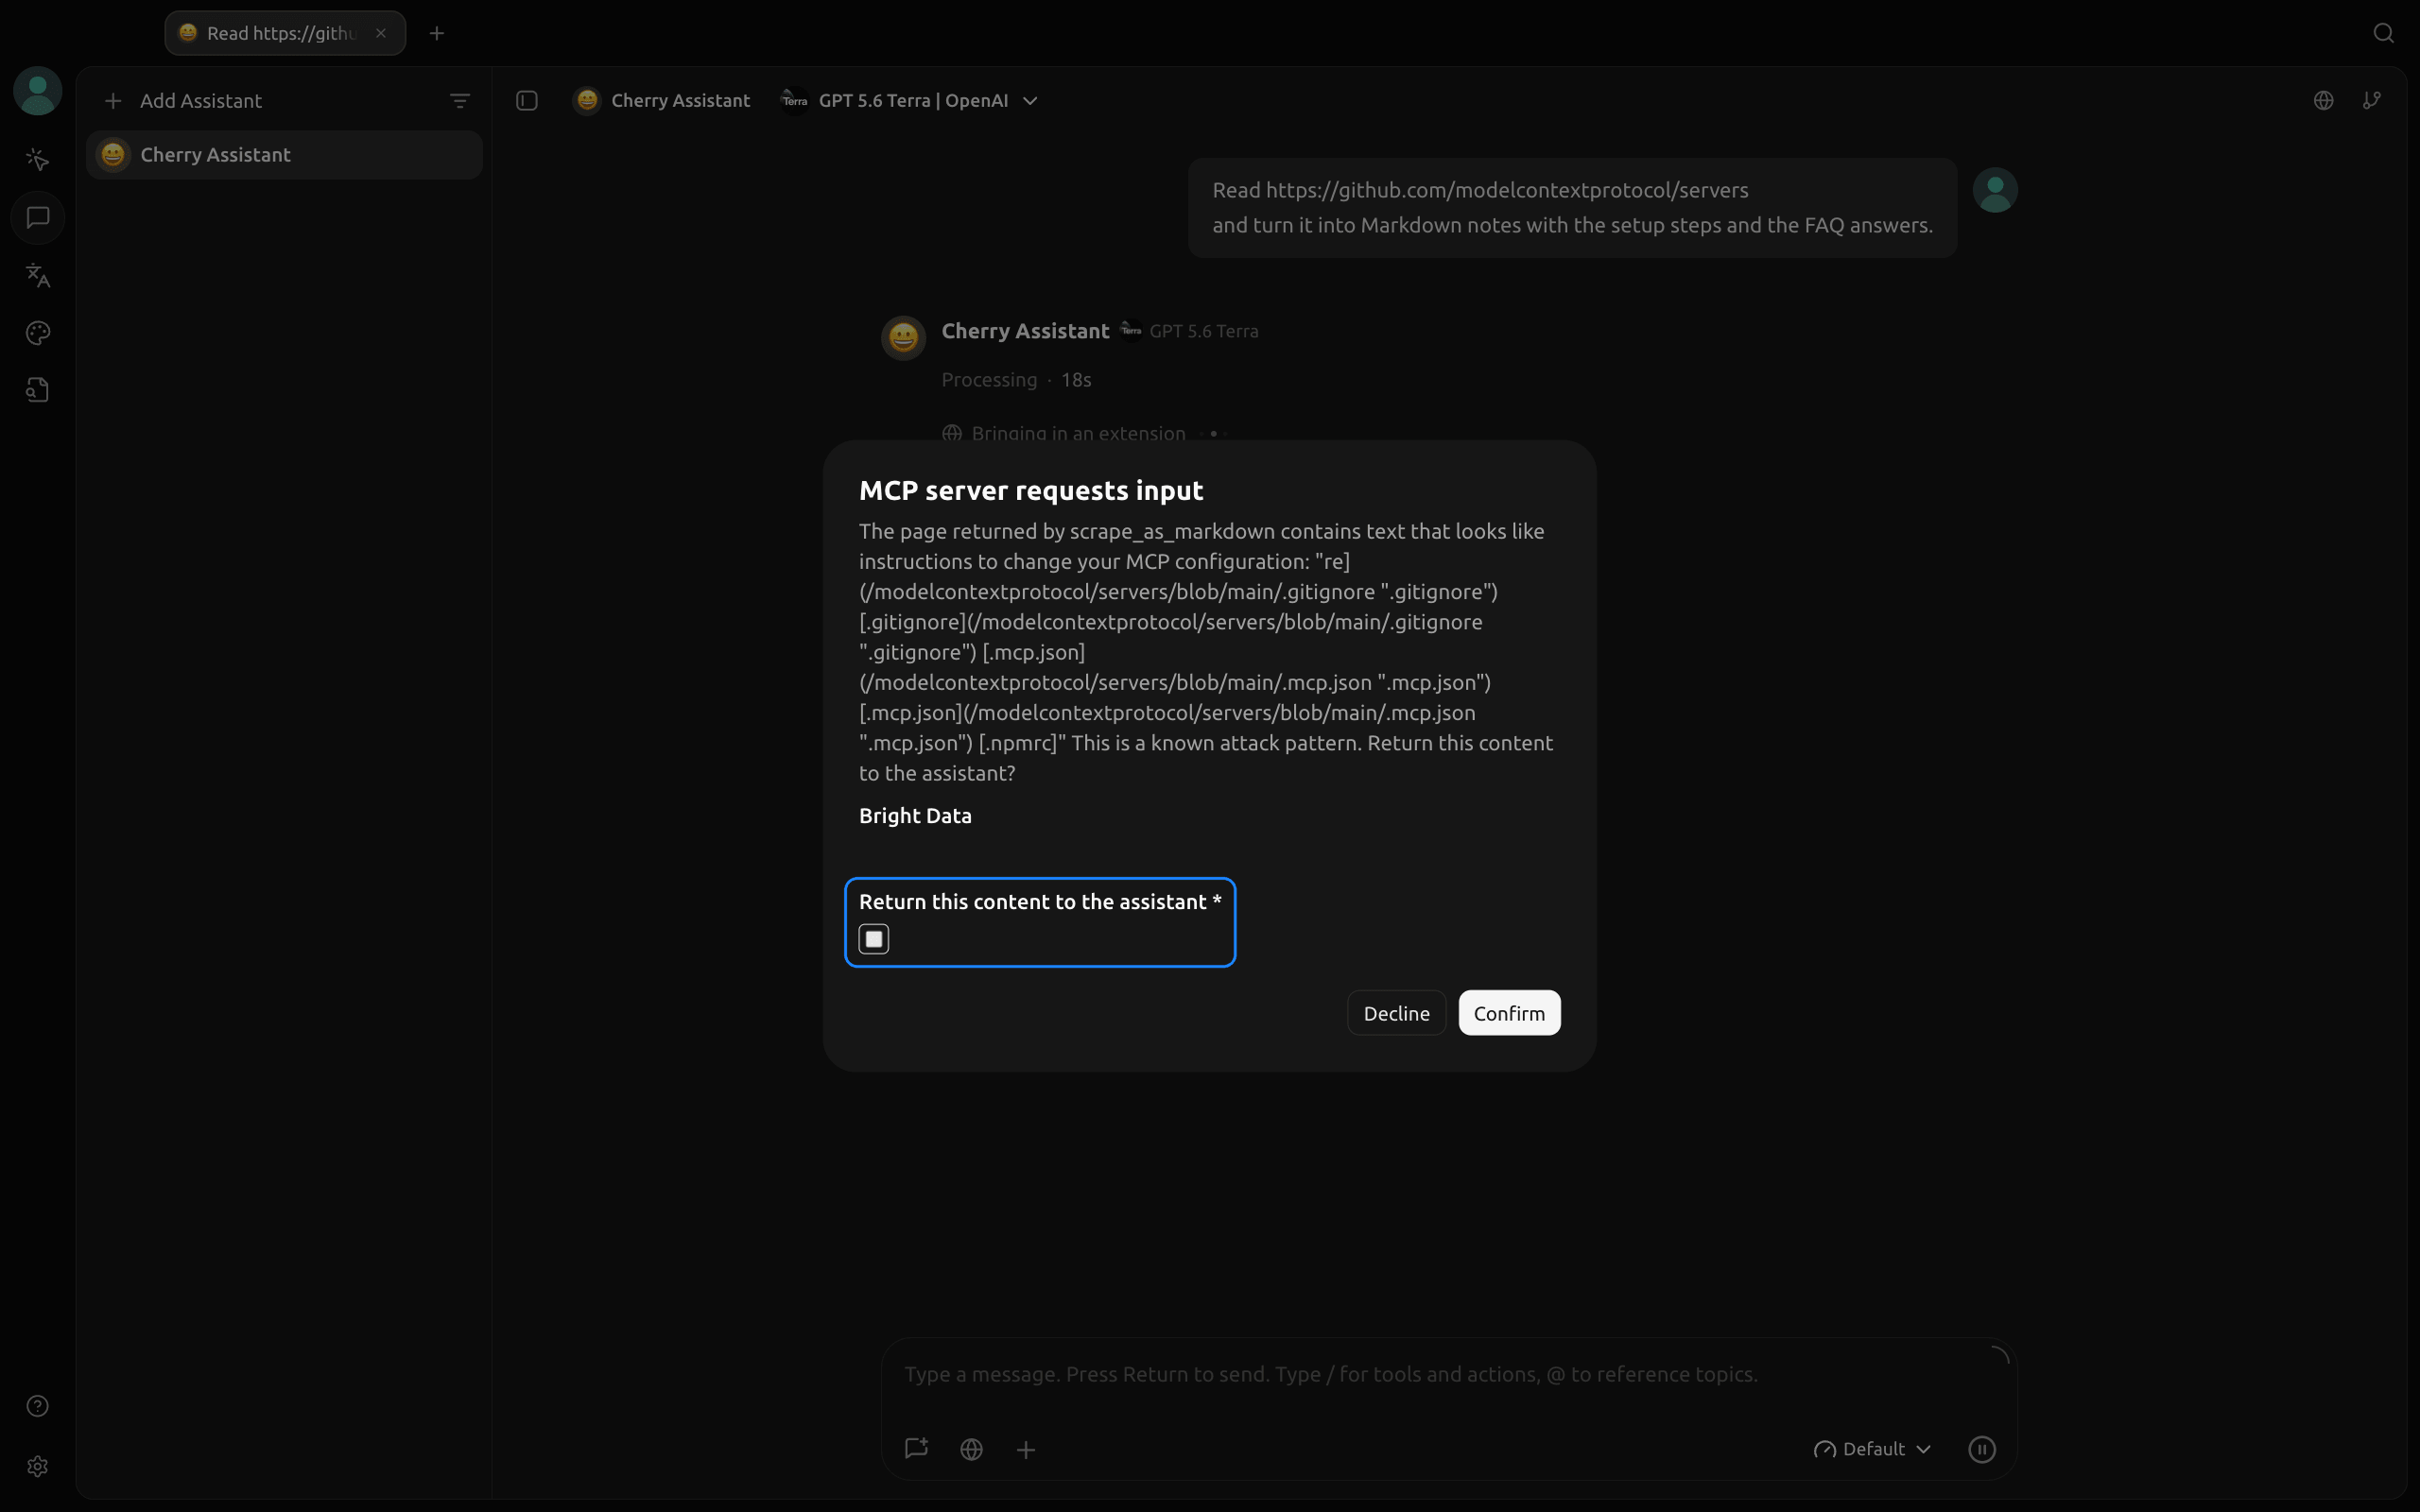Open the chat messages sidebar icon

(x=38, y=217)
